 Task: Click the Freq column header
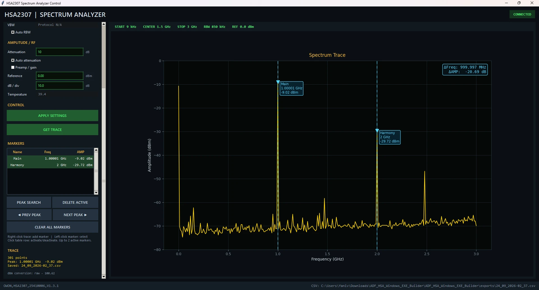pos(48,152)
